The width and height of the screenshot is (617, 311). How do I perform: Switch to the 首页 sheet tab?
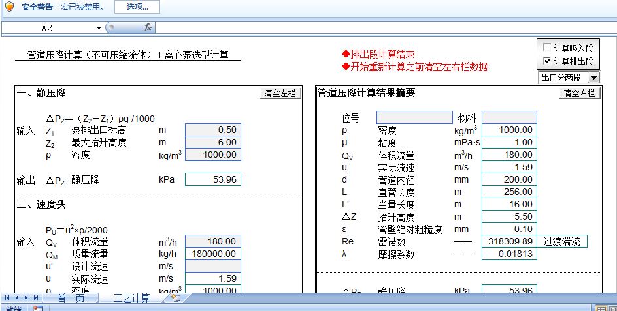pos(71,298)
